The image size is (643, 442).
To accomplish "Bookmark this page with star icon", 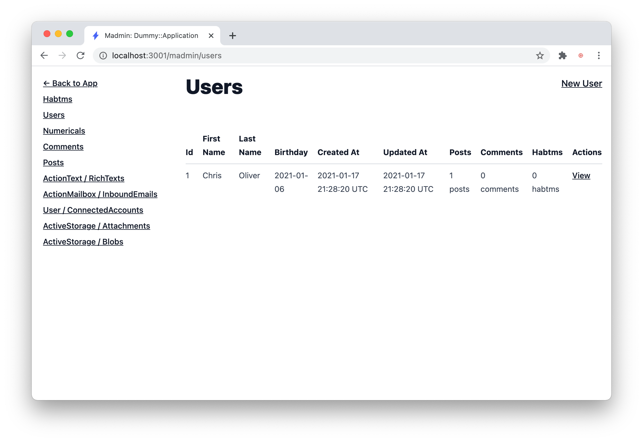I will point(540,55).
